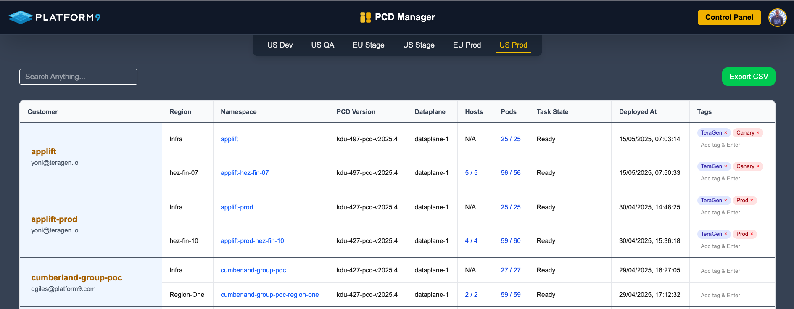This screenshot has width=794, height=309.
Task: Switch to the EU Prod tab
Action: (467, 45)
